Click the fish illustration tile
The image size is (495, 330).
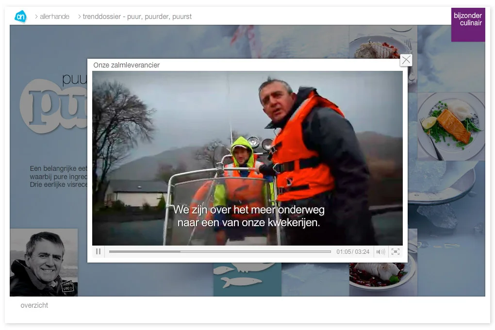247,280
